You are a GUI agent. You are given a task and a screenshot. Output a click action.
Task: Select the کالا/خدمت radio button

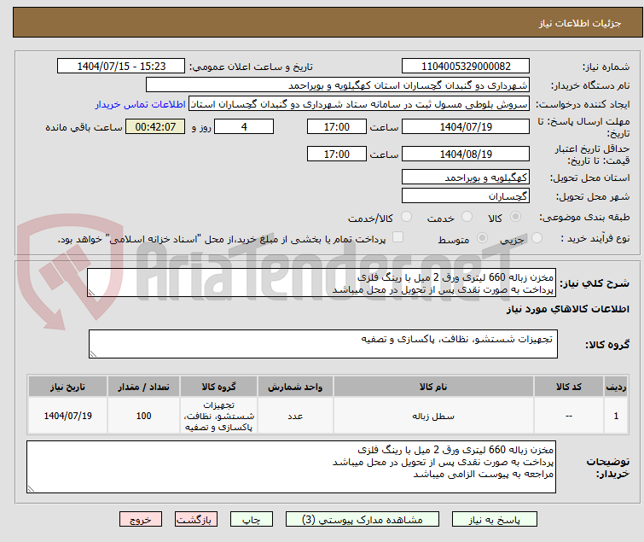click(x=406, y=217)
